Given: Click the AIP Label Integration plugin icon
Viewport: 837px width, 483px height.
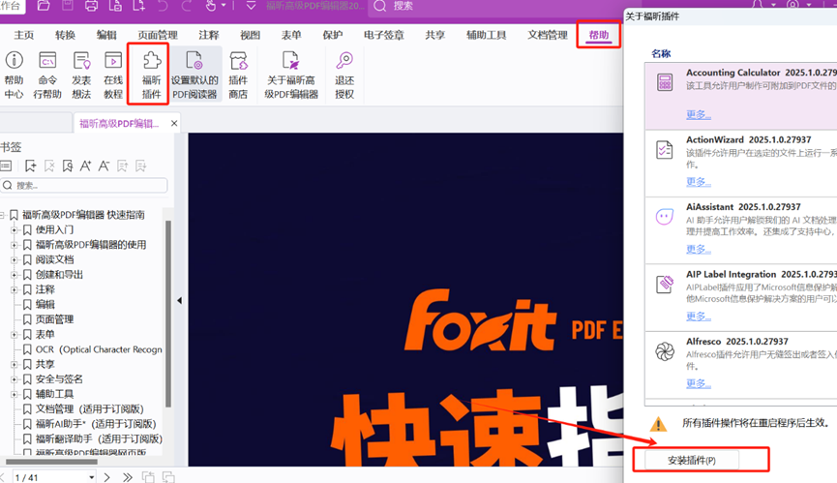Looking at the screenshot, I should pyautogui.click(x=665, y=284).
